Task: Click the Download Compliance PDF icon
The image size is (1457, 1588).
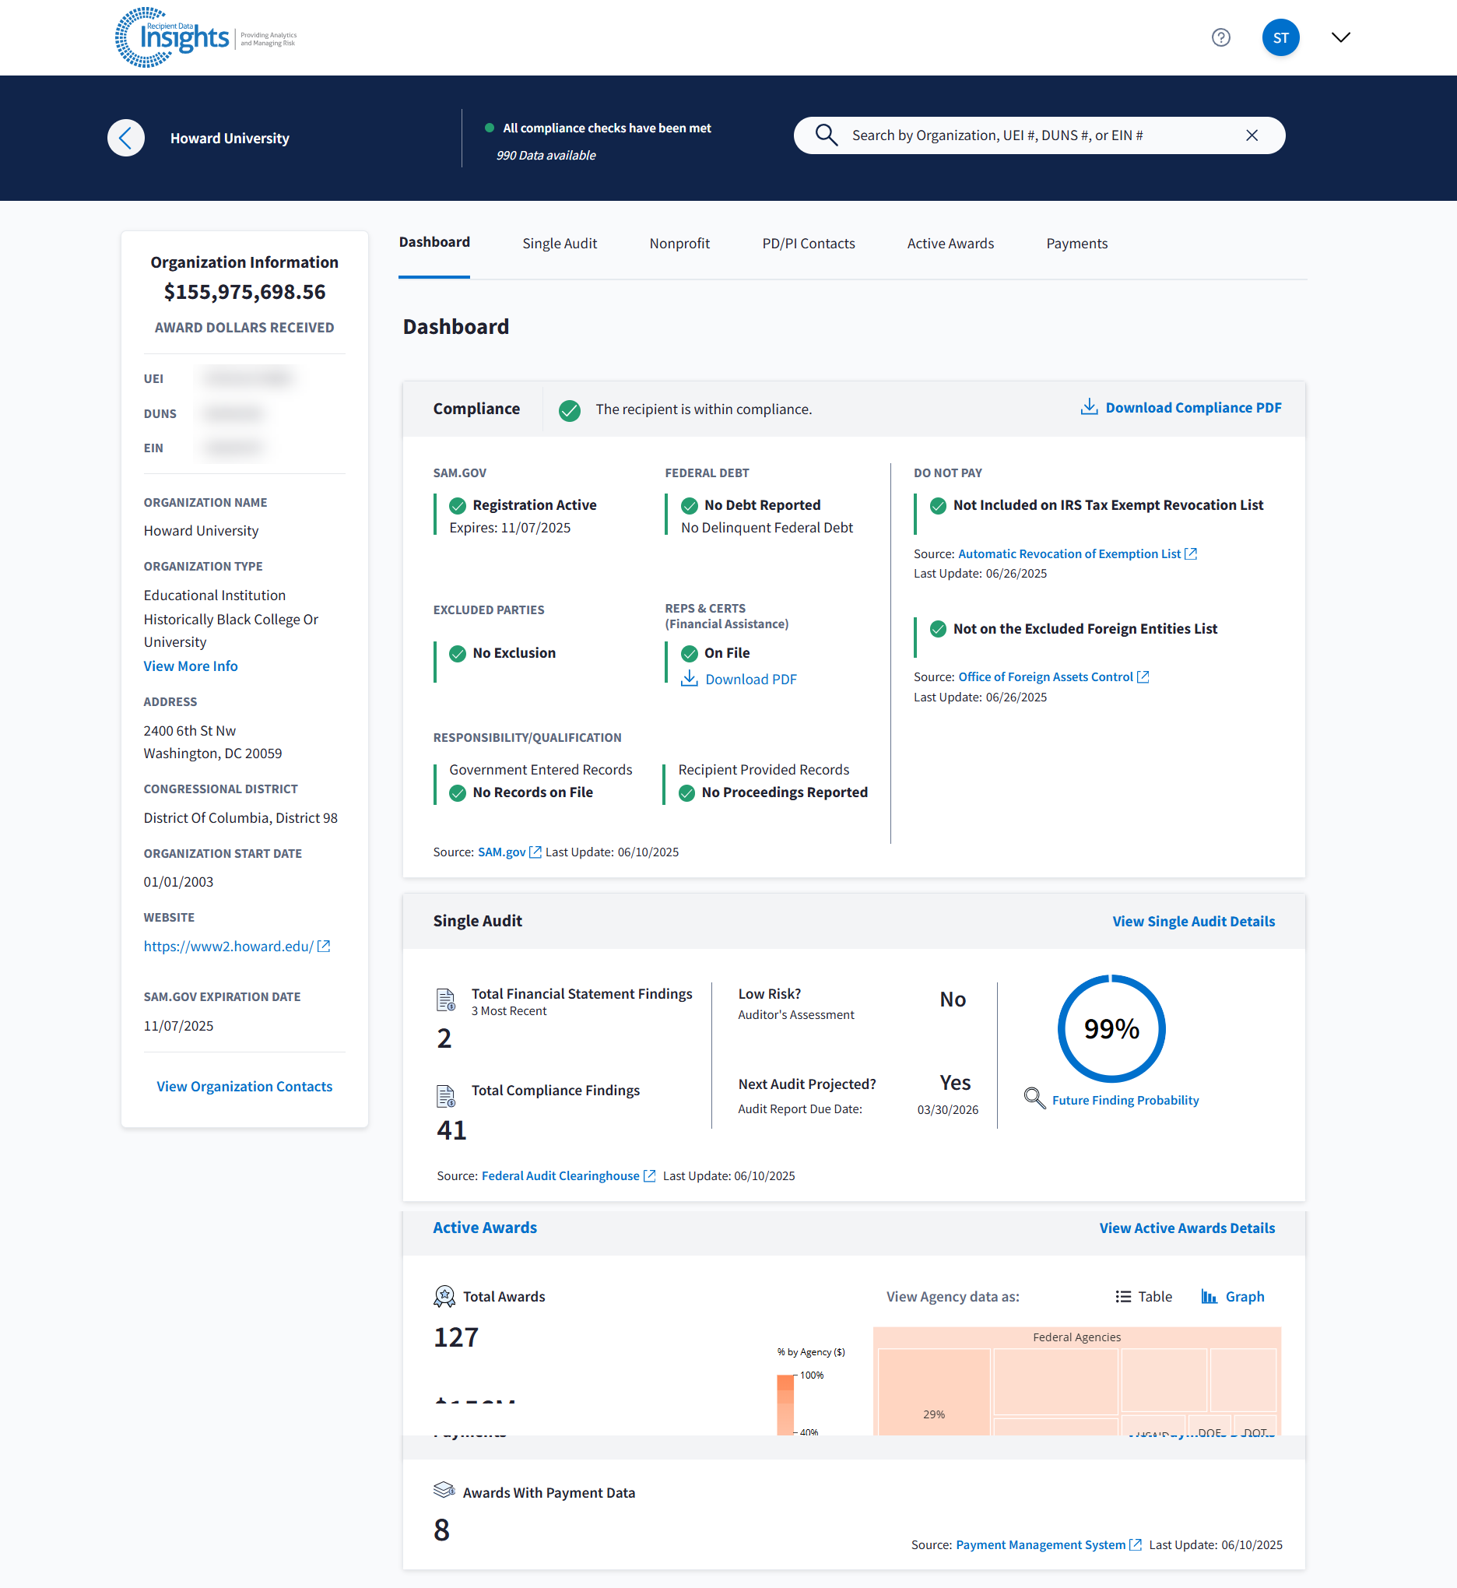Action: point(1088,407)
